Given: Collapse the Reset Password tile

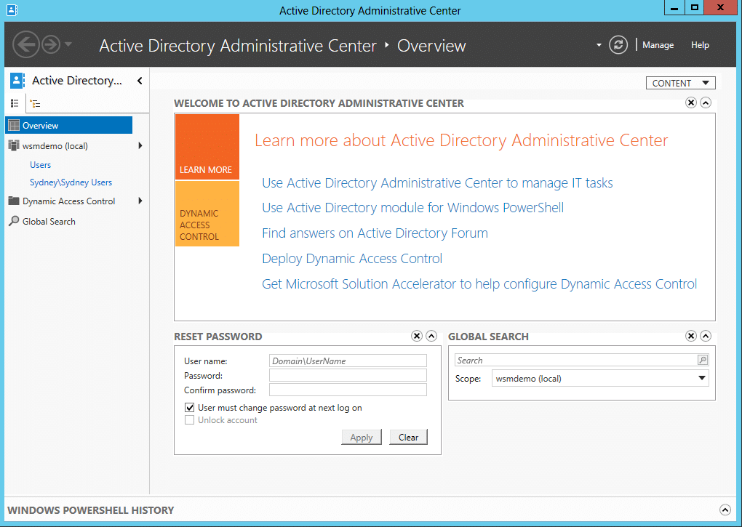Looking at the screenshot, I should [431, 336].
